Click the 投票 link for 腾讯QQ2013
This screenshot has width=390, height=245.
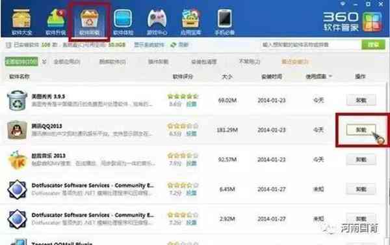tap(192, 134)
